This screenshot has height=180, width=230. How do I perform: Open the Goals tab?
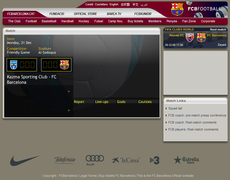(x=121, y=102)
